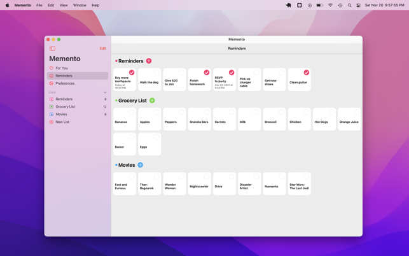Uncheck the Buy more toothpaste reminder
The image size is (409, 256).
[132, 73]
